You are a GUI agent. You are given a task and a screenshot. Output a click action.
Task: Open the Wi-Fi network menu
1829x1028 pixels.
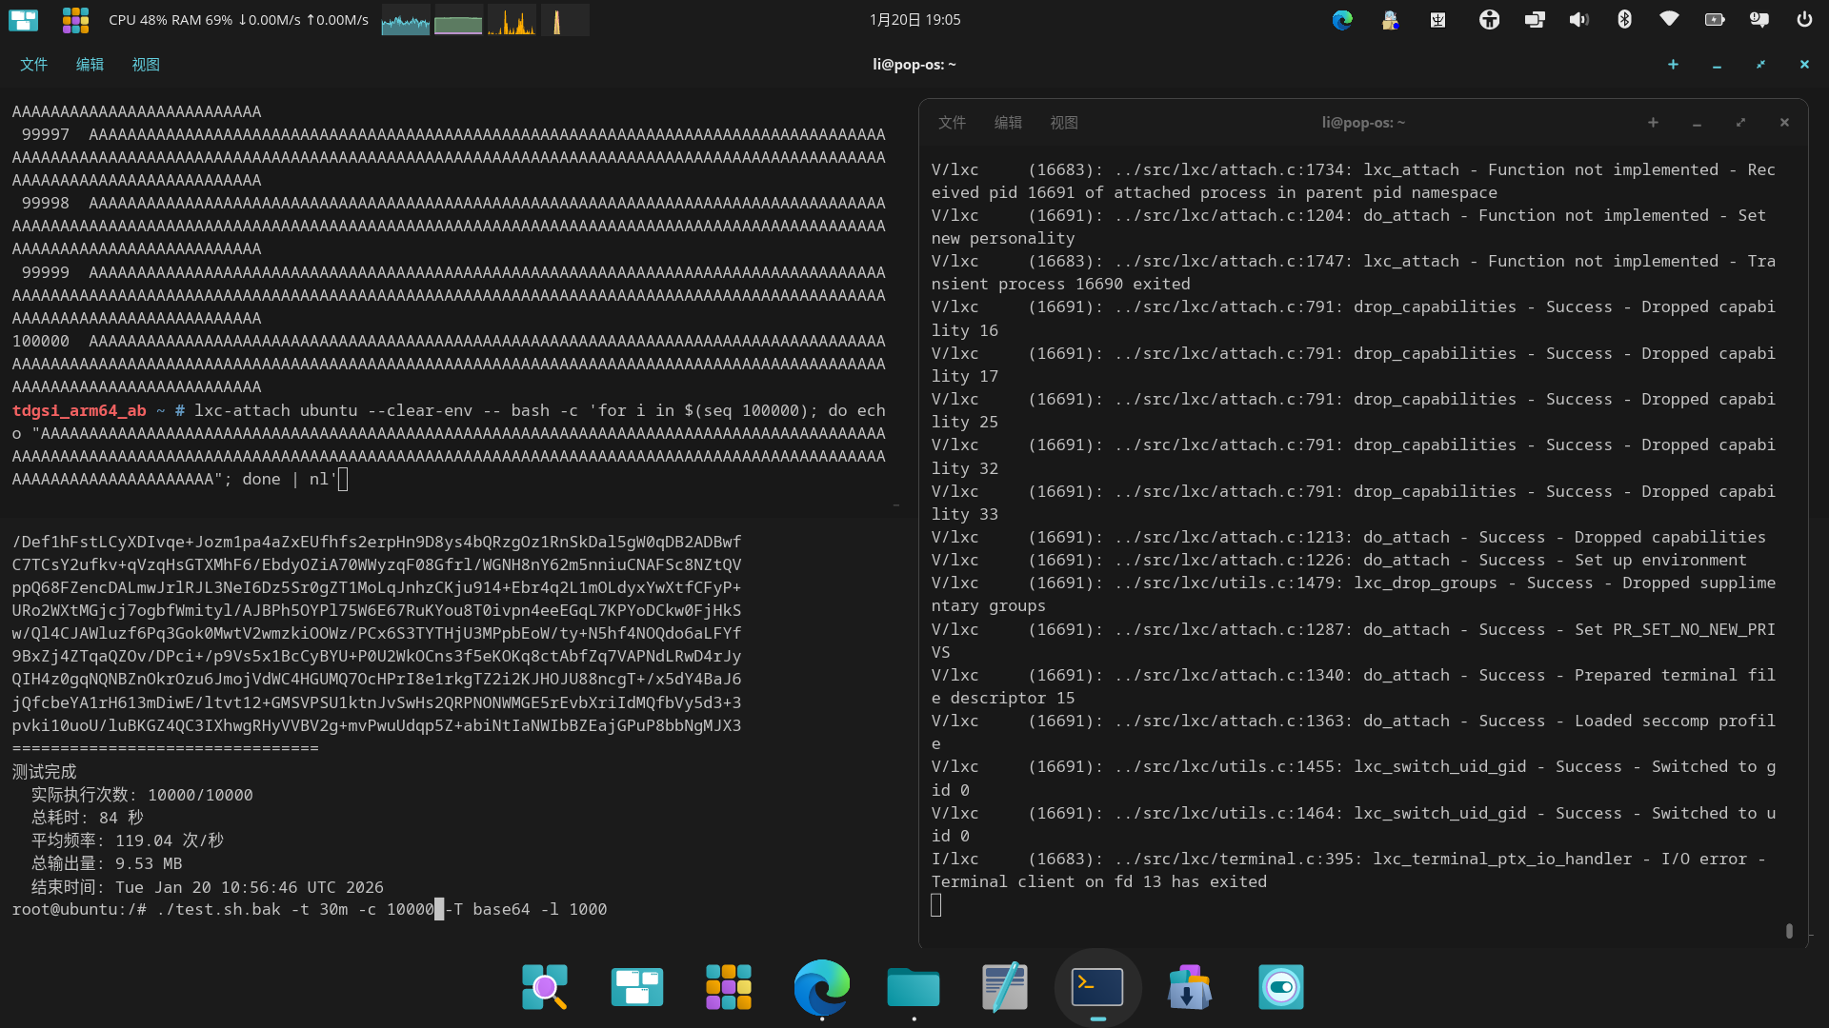[x=1669, y=20]
